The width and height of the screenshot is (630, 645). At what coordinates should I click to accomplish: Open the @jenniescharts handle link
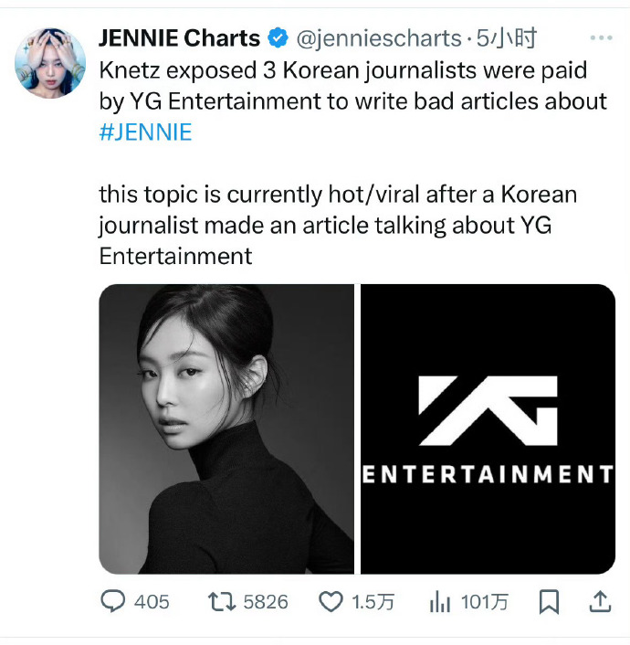377,38
